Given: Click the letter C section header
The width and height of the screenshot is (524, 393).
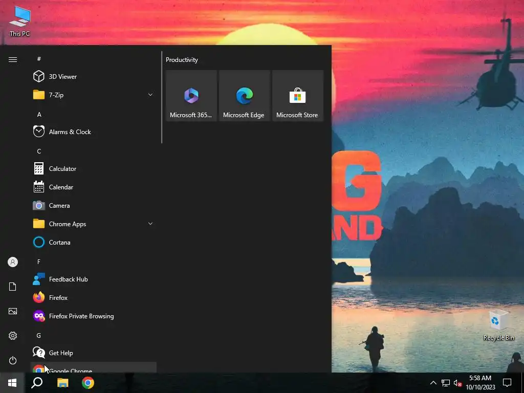Looking at the screenshot, I should click(39, 151).
